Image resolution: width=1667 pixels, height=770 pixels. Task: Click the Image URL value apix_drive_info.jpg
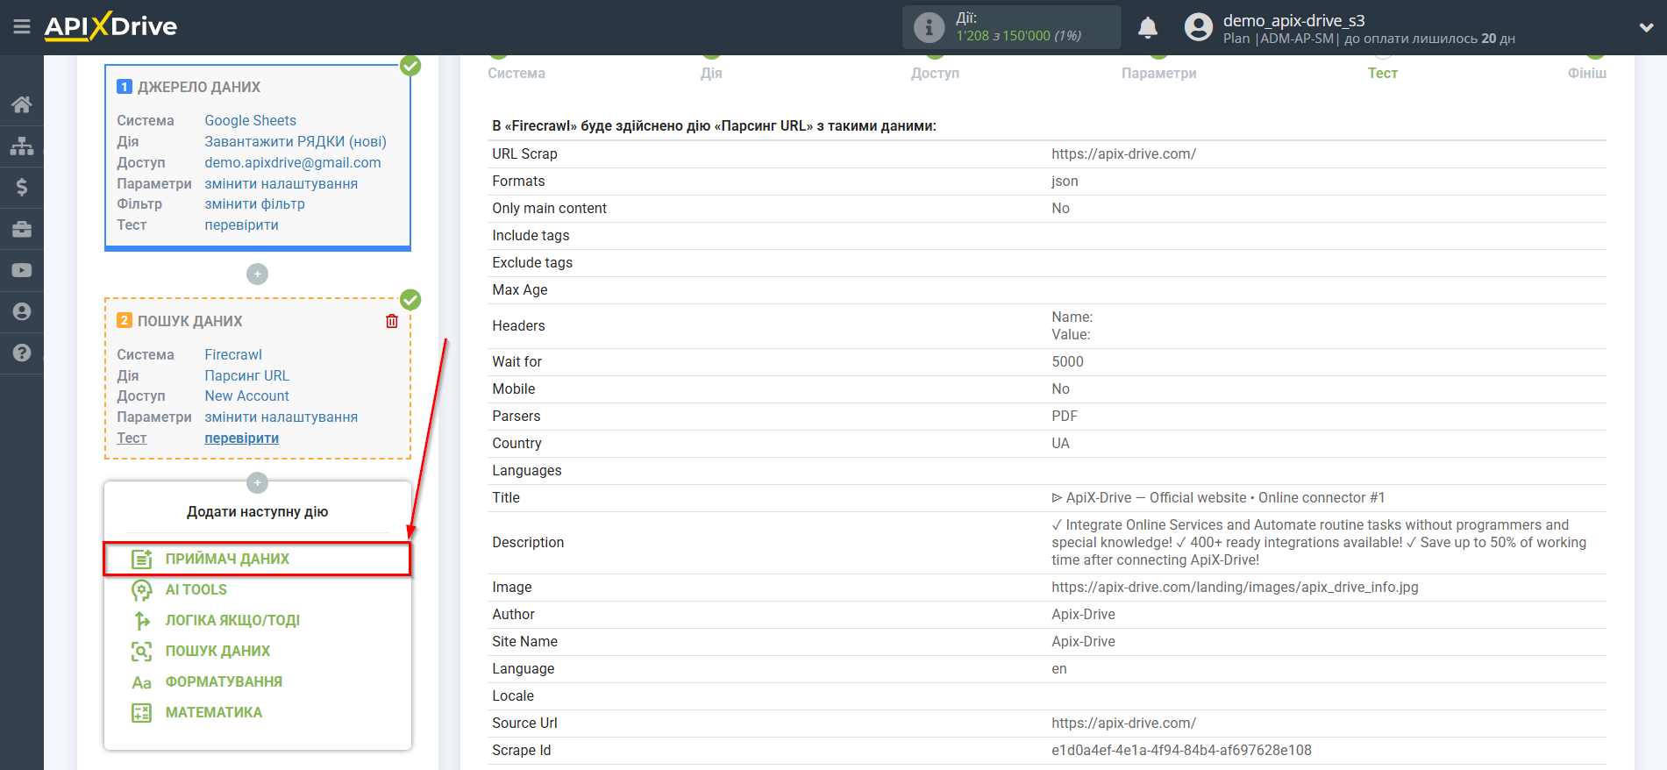coord(1235,588)
